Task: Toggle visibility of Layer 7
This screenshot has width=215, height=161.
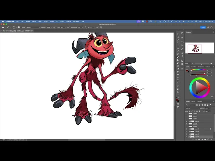Action: click(186, 137)
